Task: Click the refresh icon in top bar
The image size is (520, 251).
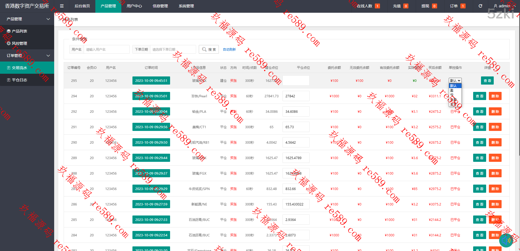Action: pos(480,6)
